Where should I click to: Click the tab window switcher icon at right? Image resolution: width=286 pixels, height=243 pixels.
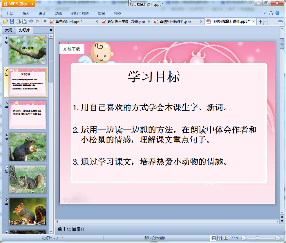coord(280,22)
